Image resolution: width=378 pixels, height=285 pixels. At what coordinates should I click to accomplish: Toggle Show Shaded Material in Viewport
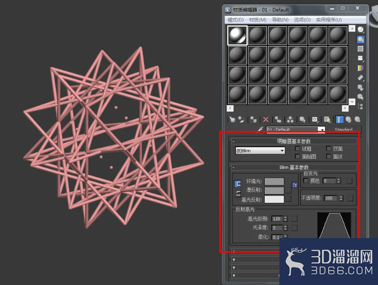click(x=327, y=120)
